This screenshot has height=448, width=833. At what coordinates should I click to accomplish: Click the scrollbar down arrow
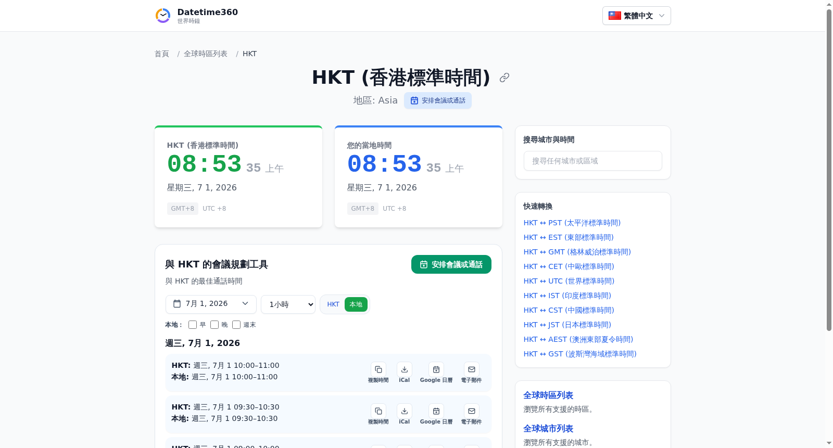click(x=829, y=443)
